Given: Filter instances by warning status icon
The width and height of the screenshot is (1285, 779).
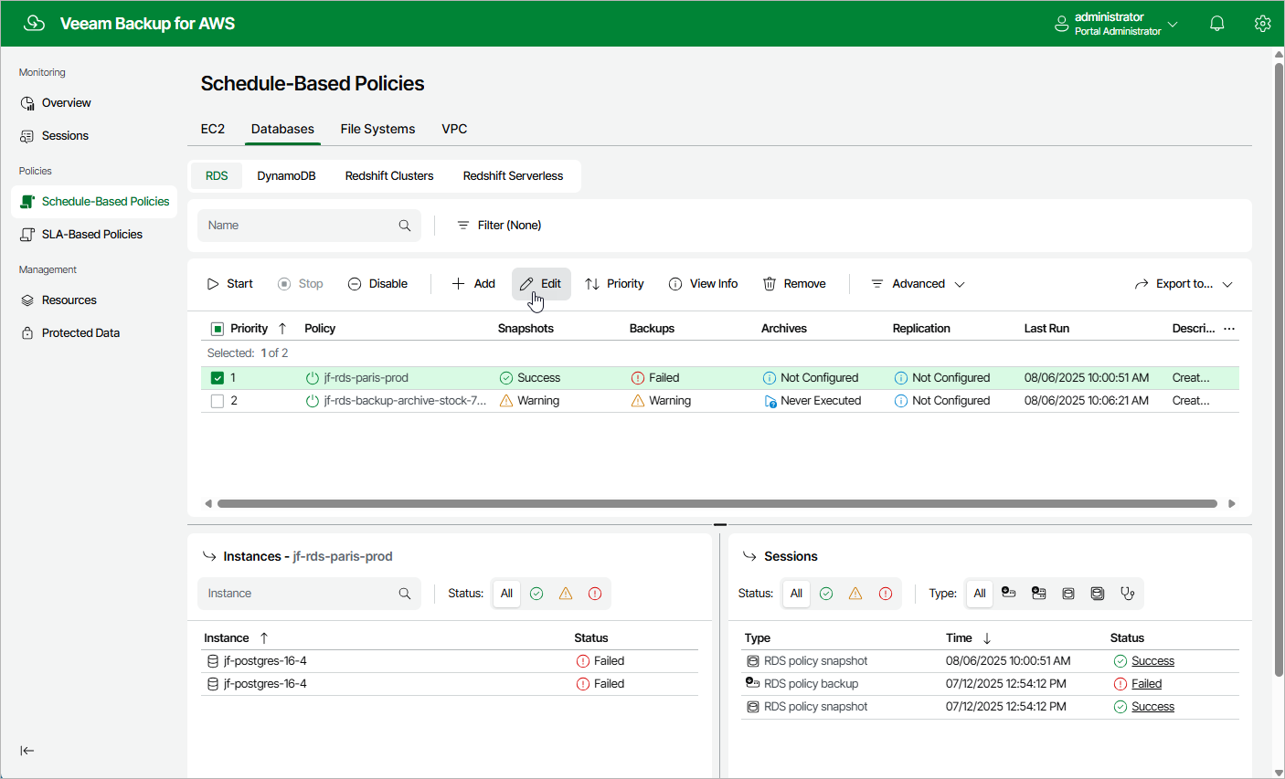Looking at the screenshot, I should [566, 594].
